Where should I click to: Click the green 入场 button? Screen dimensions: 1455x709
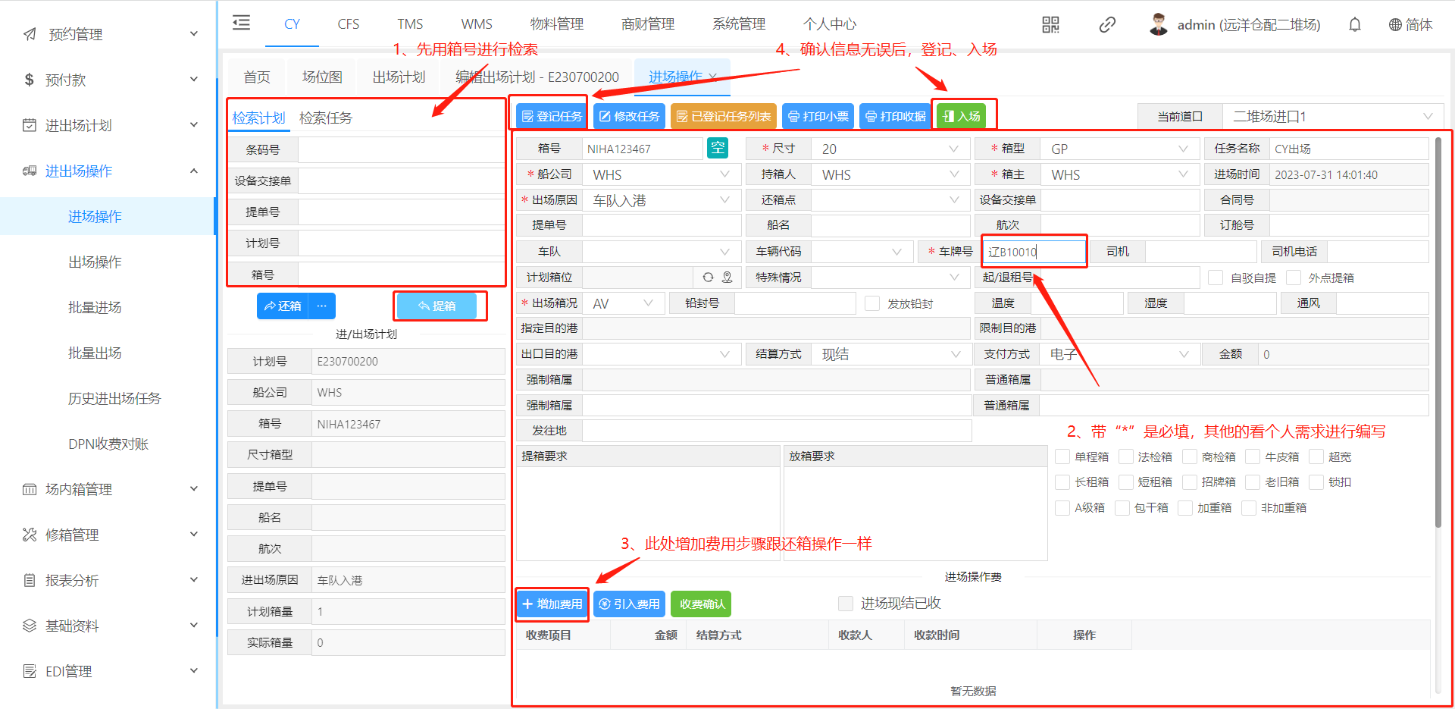pyautogui.click(x=962, y=116)
